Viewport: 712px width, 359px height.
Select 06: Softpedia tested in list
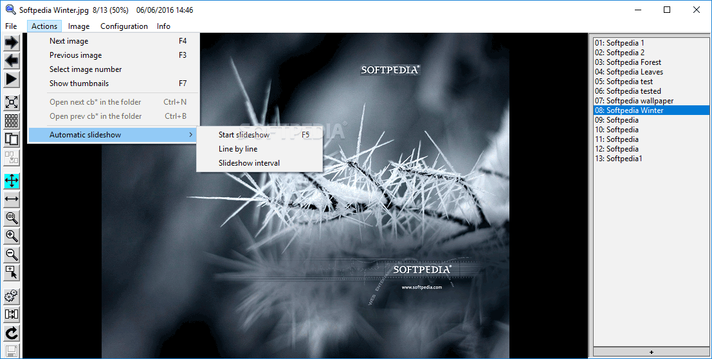pyautogui.click(x=651, y=91)
